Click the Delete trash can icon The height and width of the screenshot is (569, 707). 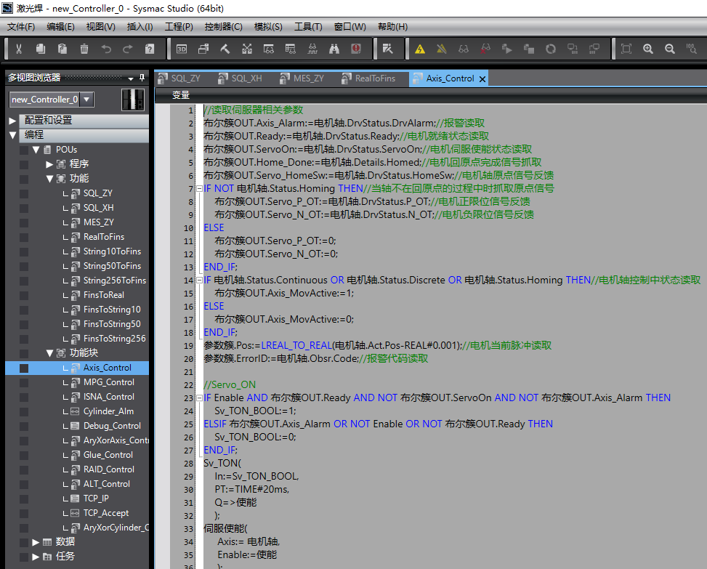[x=84, y=49]
